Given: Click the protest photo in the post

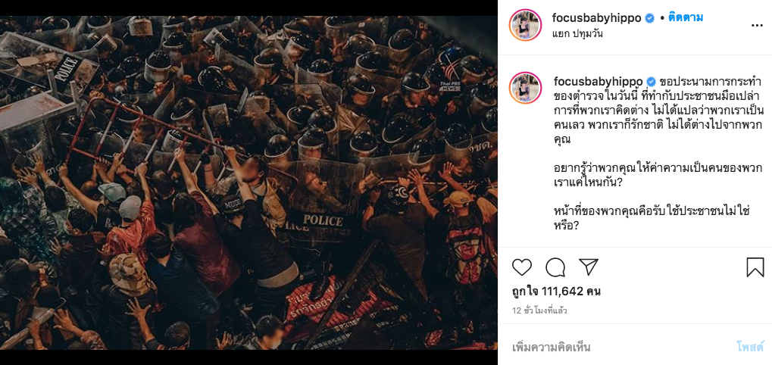Looking at the screenshot, I should tap(248, 182).
